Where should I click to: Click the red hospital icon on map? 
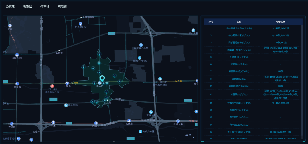52,86
